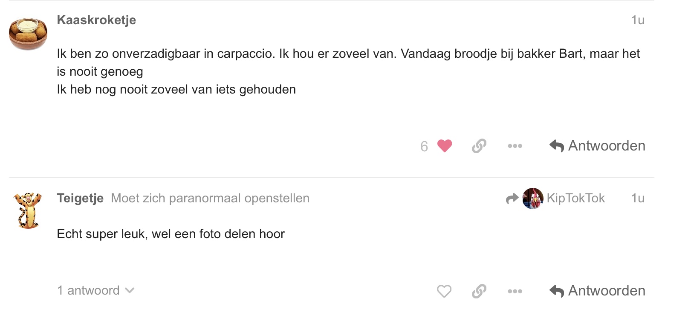The image size is (691, 315).
Task: Click the 1u timestamp on Kaaskroketje's post
Action: coord(638,20)
